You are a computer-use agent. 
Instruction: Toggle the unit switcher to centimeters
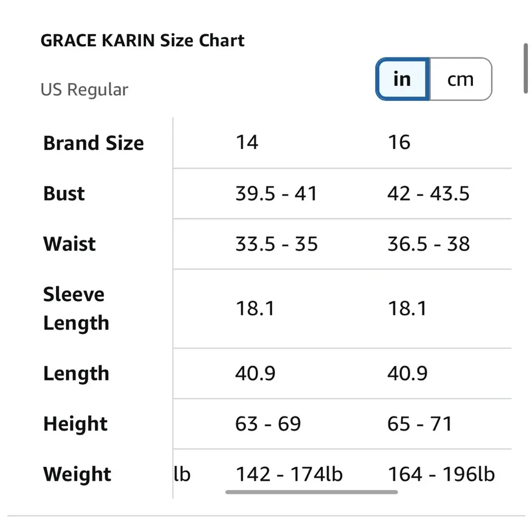pyautogui.click(x=461, y=79)
